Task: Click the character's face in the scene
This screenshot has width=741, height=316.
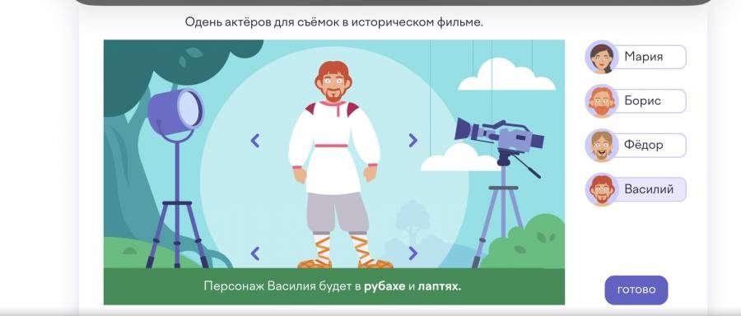Action: pyautogui.click(x=333, y=85)
